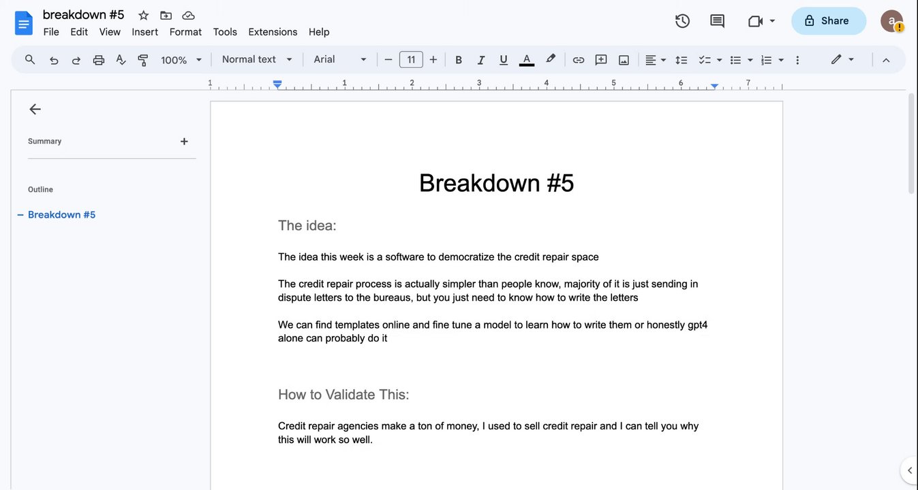Click the account avatar
918x490 pixels.
tap(891, 21)
